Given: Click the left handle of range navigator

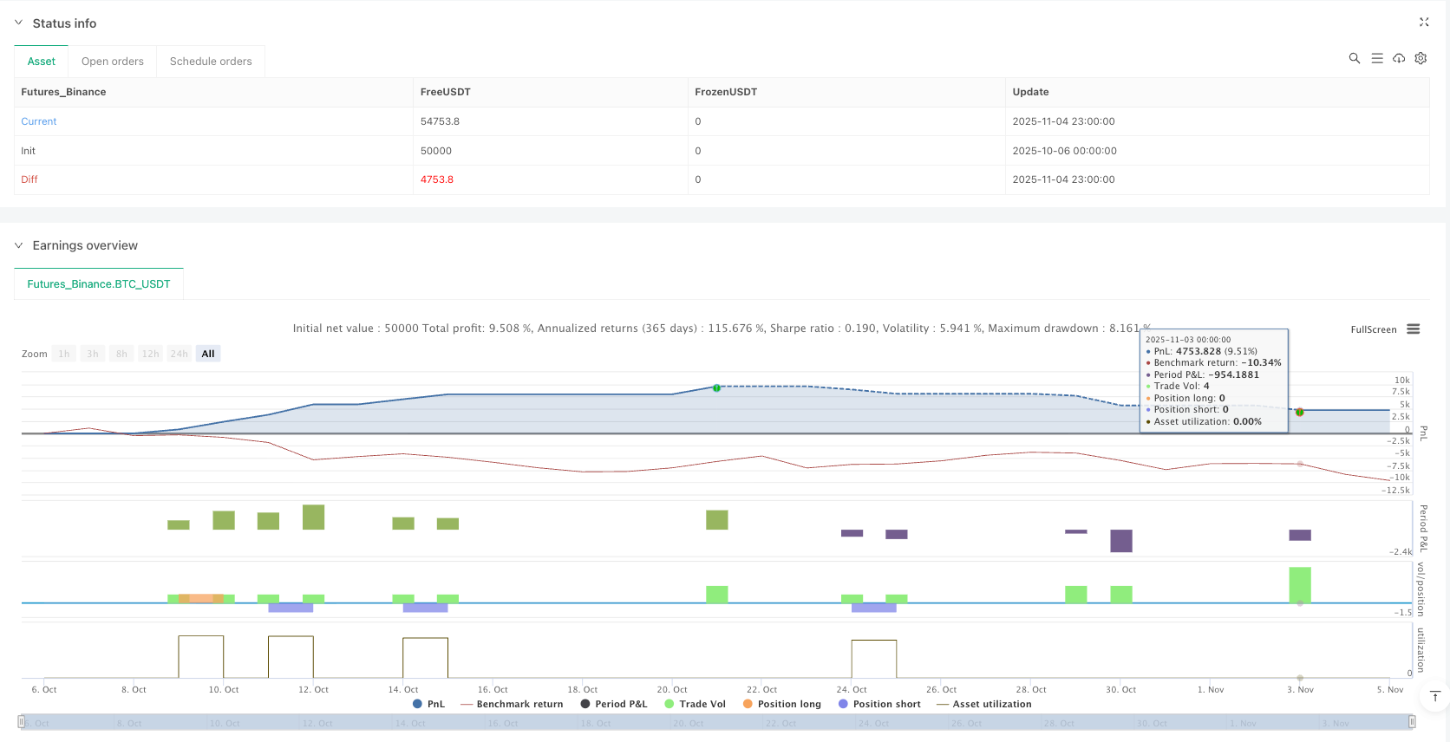Looking at the screenshot, I should click(x=22, y=722).
